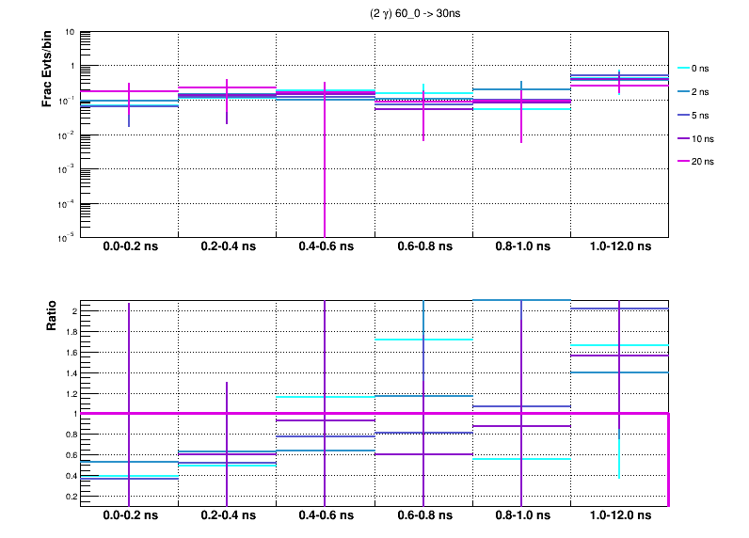
Task: Click the "0.4" tick on the Ratio axis
Action: [68, 475]
